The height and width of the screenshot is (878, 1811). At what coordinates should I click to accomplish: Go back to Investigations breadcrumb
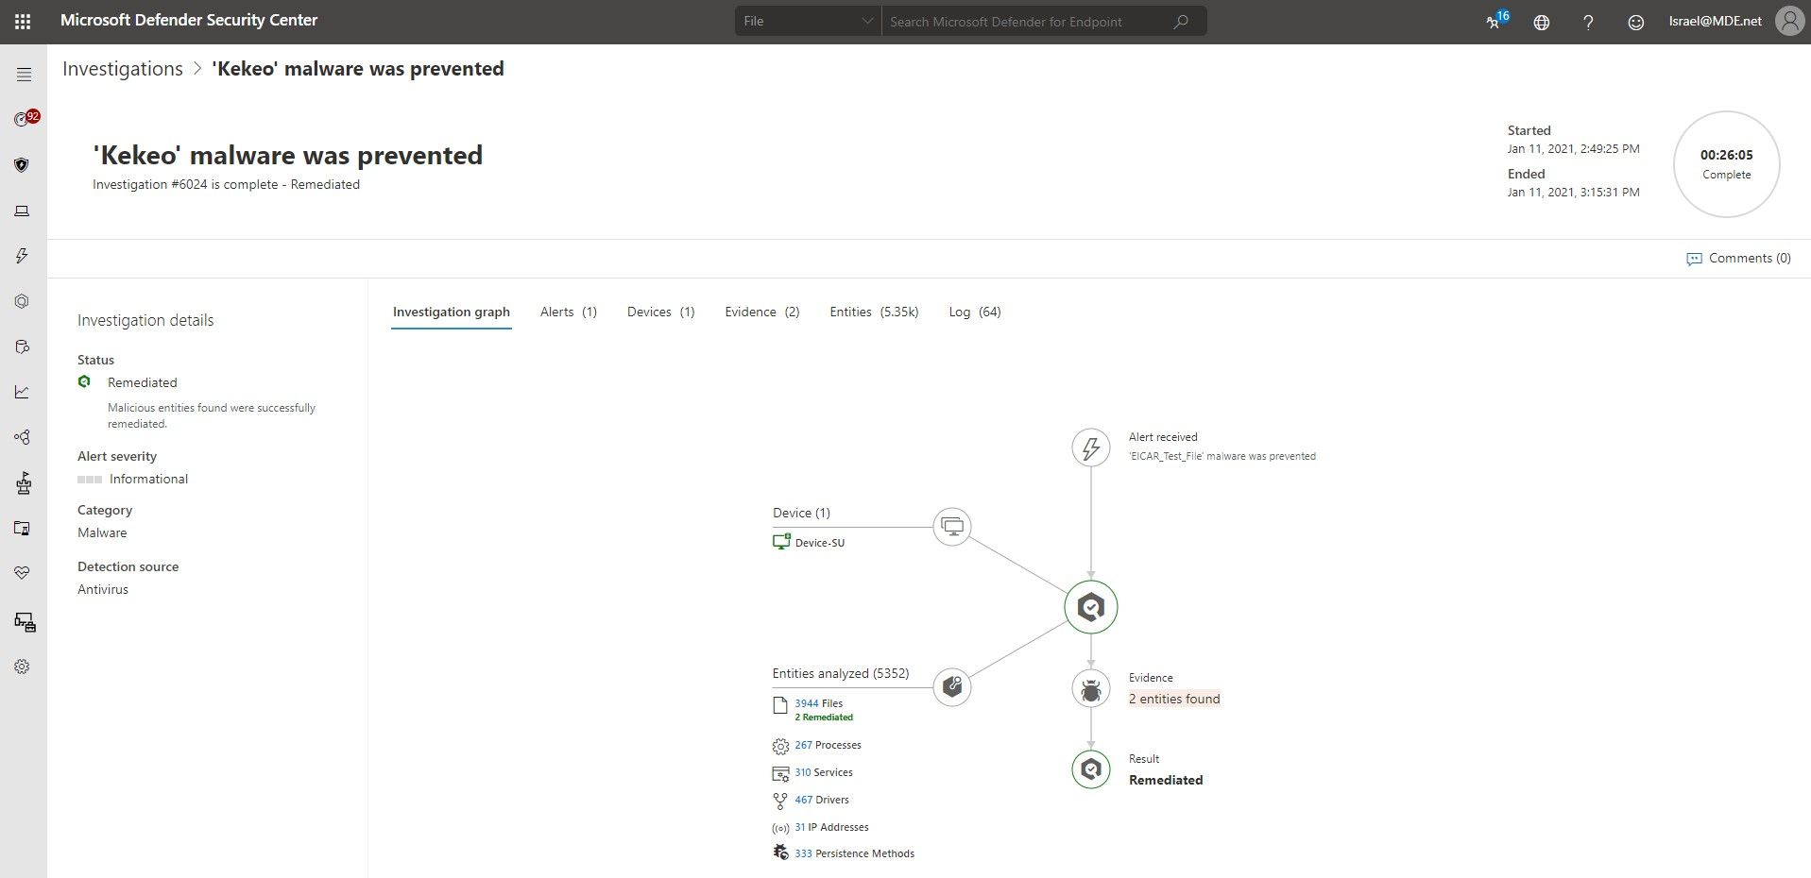(123, 69)
